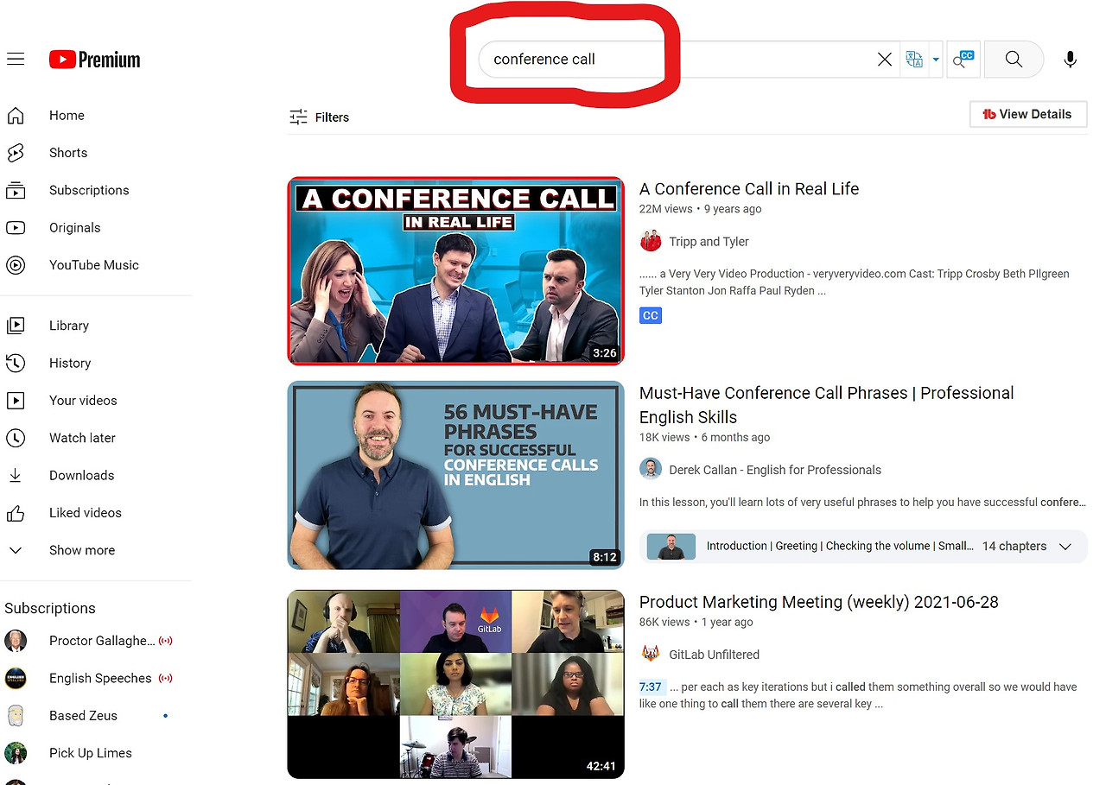Click the Shorts icon in sidebar

coord(16,153)
